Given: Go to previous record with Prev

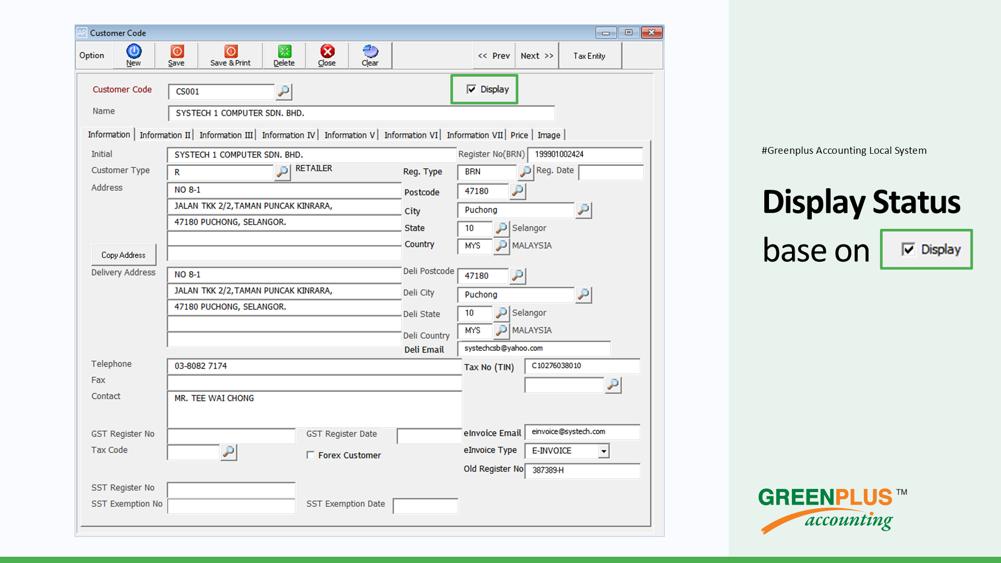Looking at the screenshot, I should (x=494, y=56).
